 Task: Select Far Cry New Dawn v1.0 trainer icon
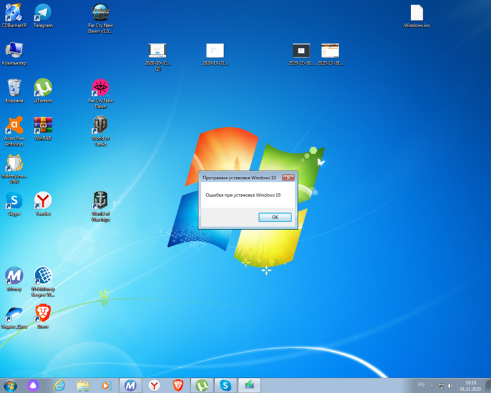[x=101, y=18]
